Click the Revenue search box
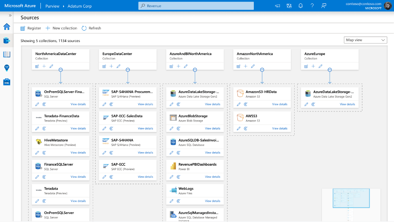The height and width of the screenshot is (222, 394). [196, 6]
